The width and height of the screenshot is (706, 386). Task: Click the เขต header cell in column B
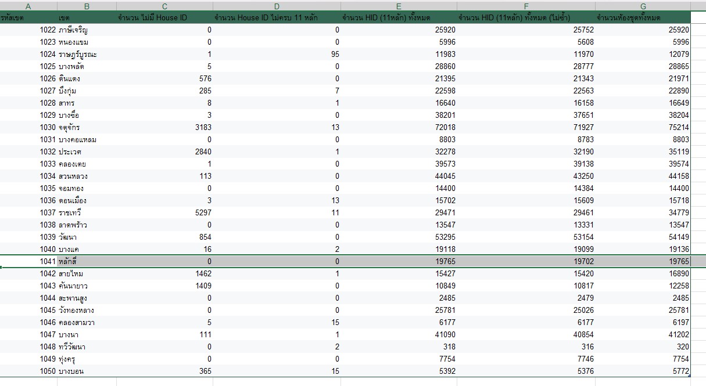(x=87, y=17)
